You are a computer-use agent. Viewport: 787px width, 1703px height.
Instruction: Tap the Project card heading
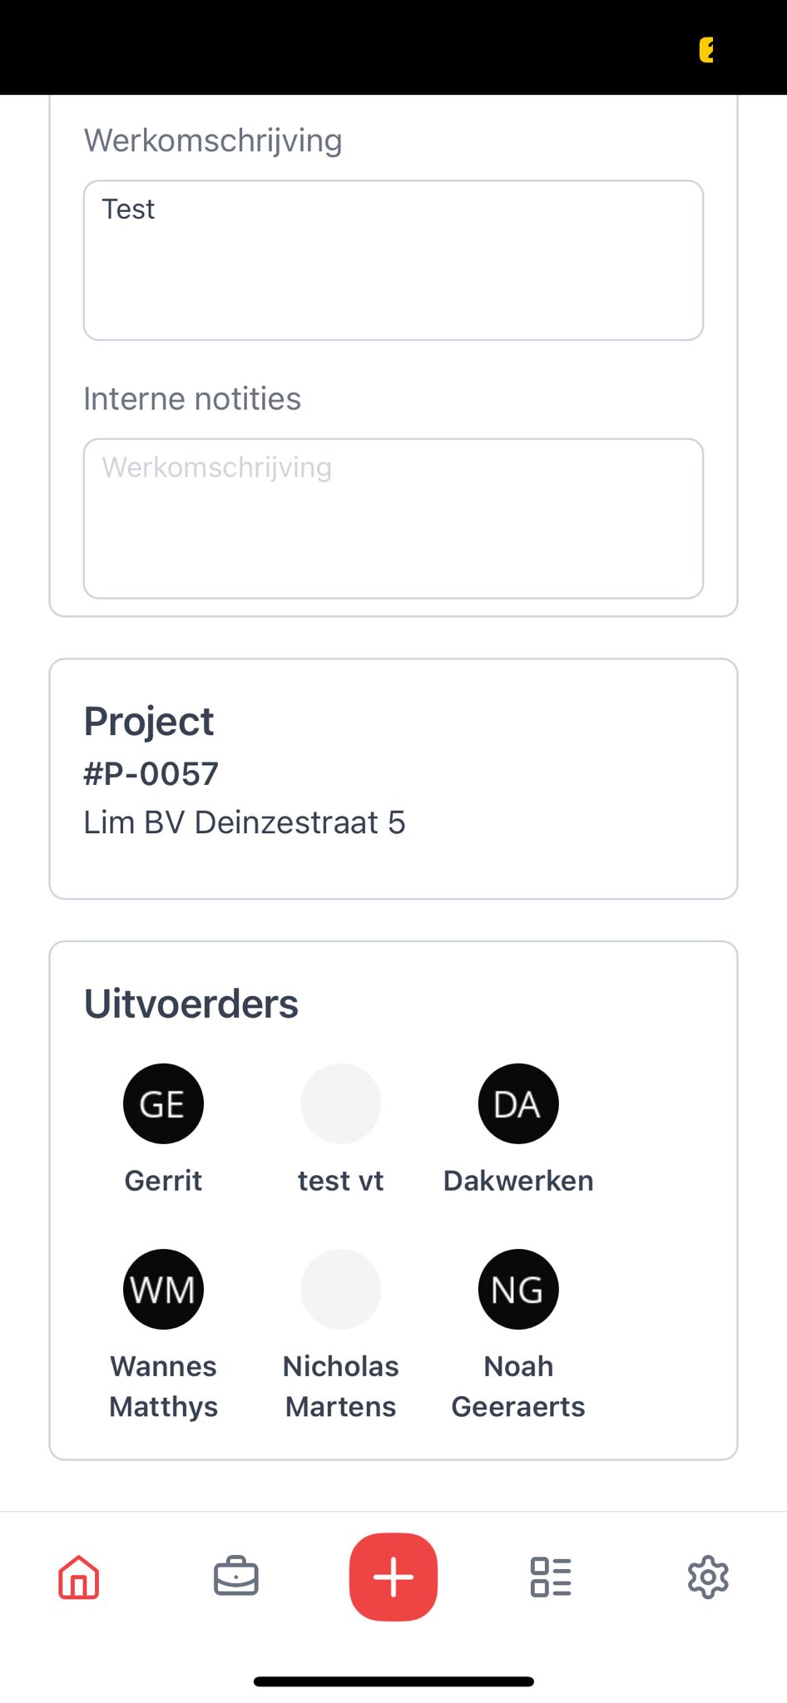[149, 721]
